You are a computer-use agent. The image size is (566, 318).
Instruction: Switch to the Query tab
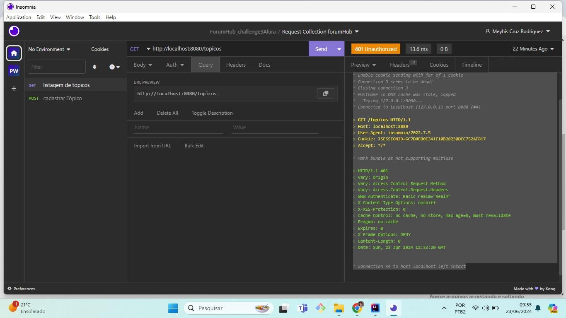click(x=206, y=65)
